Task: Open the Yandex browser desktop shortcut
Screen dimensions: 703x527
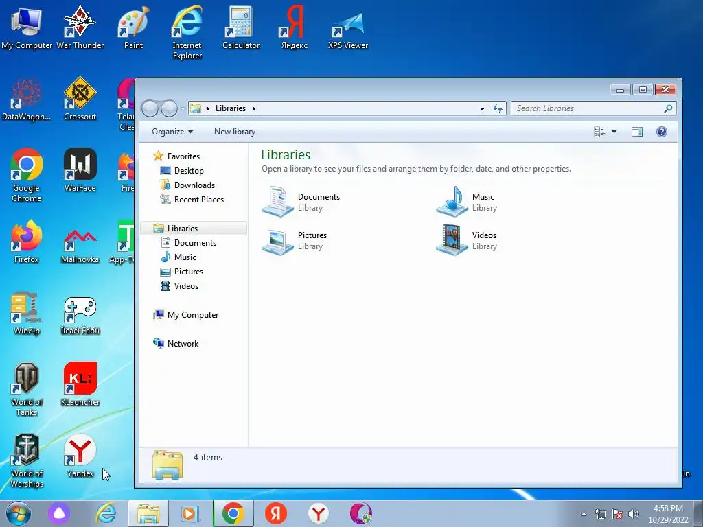Action: (x=80, y=456)
